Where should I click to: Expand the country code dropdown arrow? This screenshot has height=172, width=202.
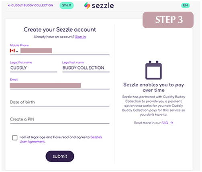(x=17, y=52)
